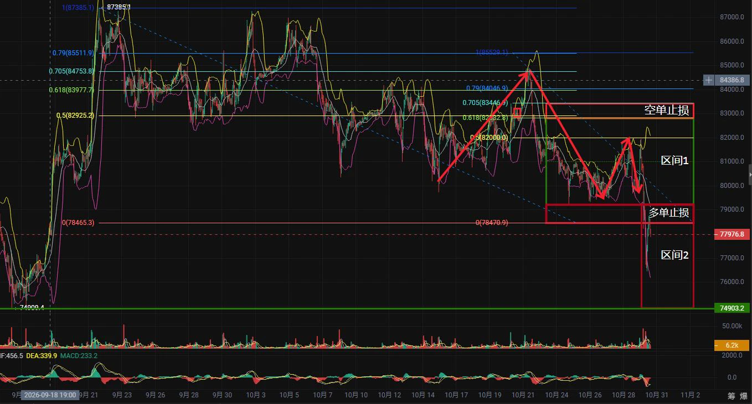This screenshot has height=404, width=752.
Task: Click the Fibonacci label 1(87385.1)
Action: coord(78,8)
